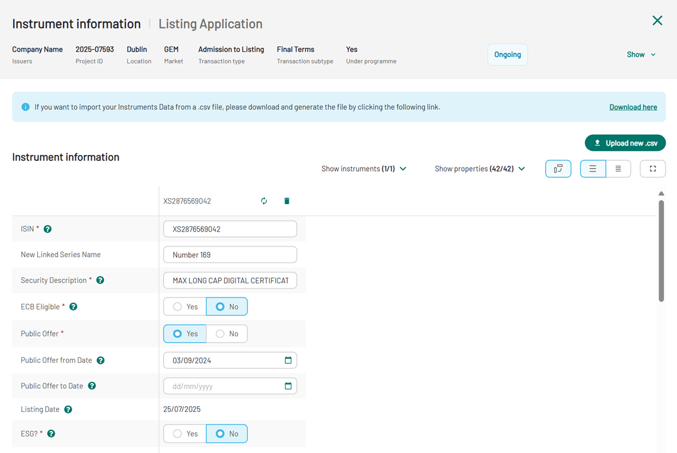The image size is (677, 453).
Task: Click the refresh icon beside instrument XS2876569042
Action: tap(264, 201)
